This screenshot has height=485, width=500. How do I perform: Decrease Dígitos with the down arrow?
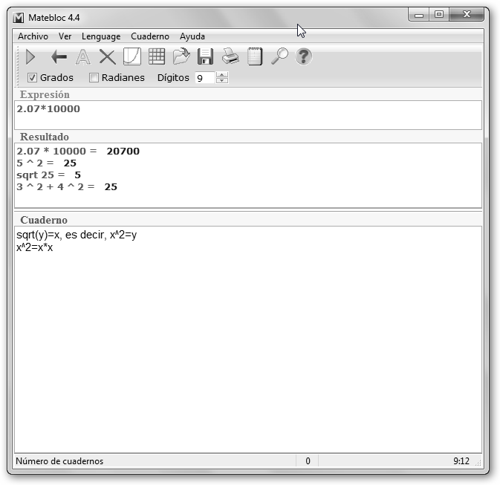coord(222,81)
